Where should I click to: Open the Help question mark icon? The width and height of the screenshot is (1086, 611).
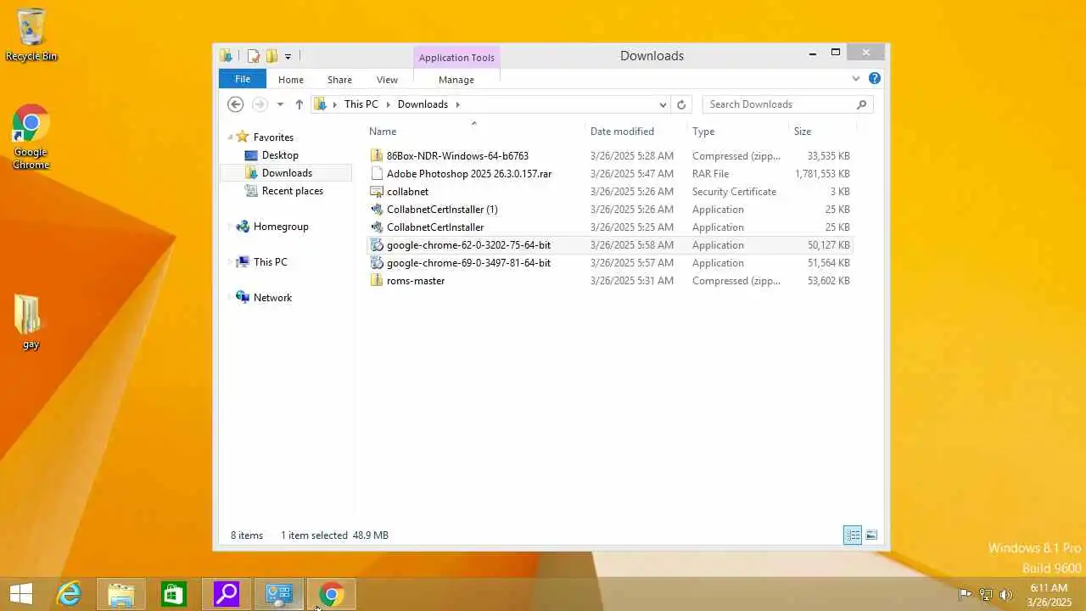875,78
